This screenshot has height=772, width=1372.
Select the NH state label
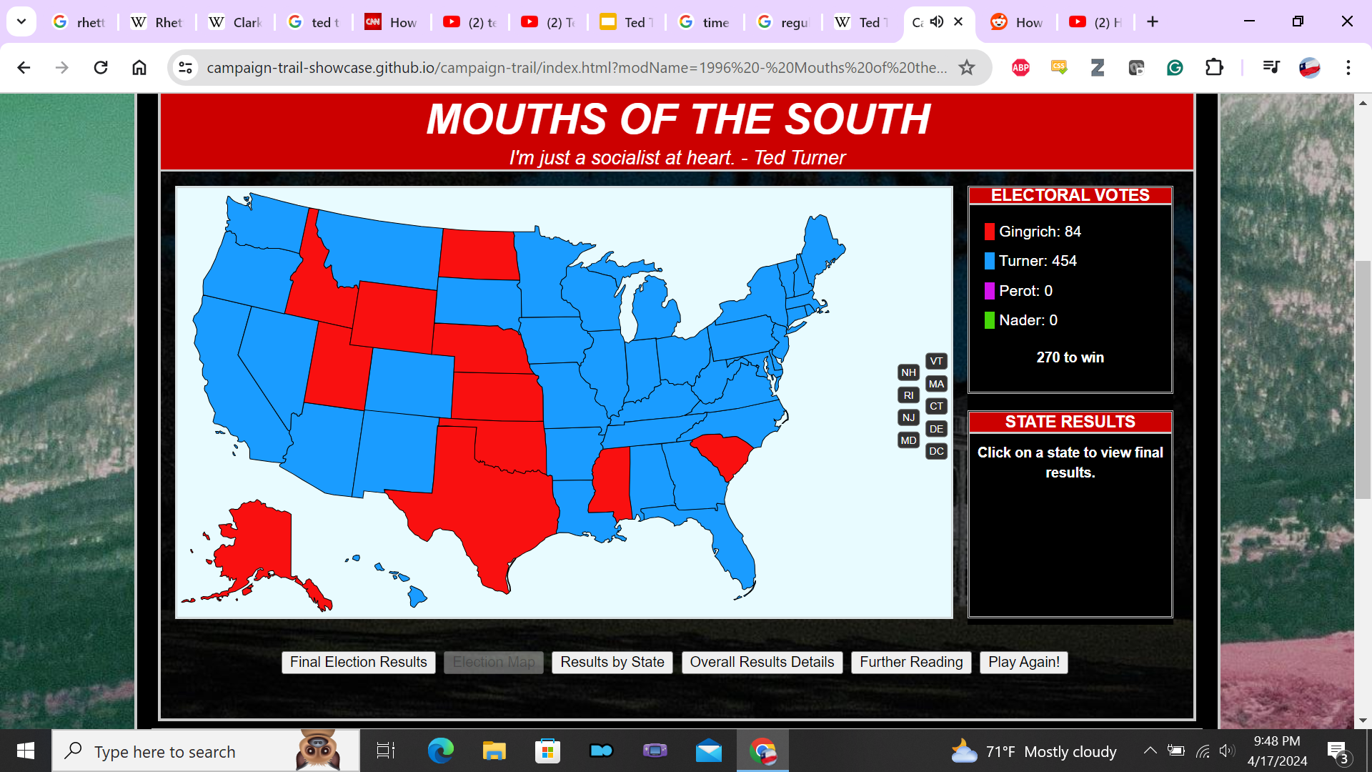(x=908, y=372)
